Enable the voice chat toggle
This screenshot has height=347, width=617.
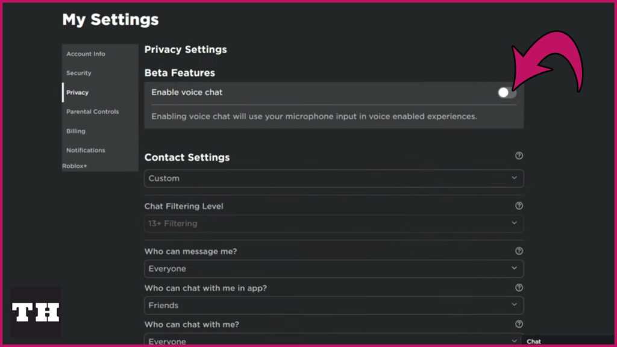[507, 93]
